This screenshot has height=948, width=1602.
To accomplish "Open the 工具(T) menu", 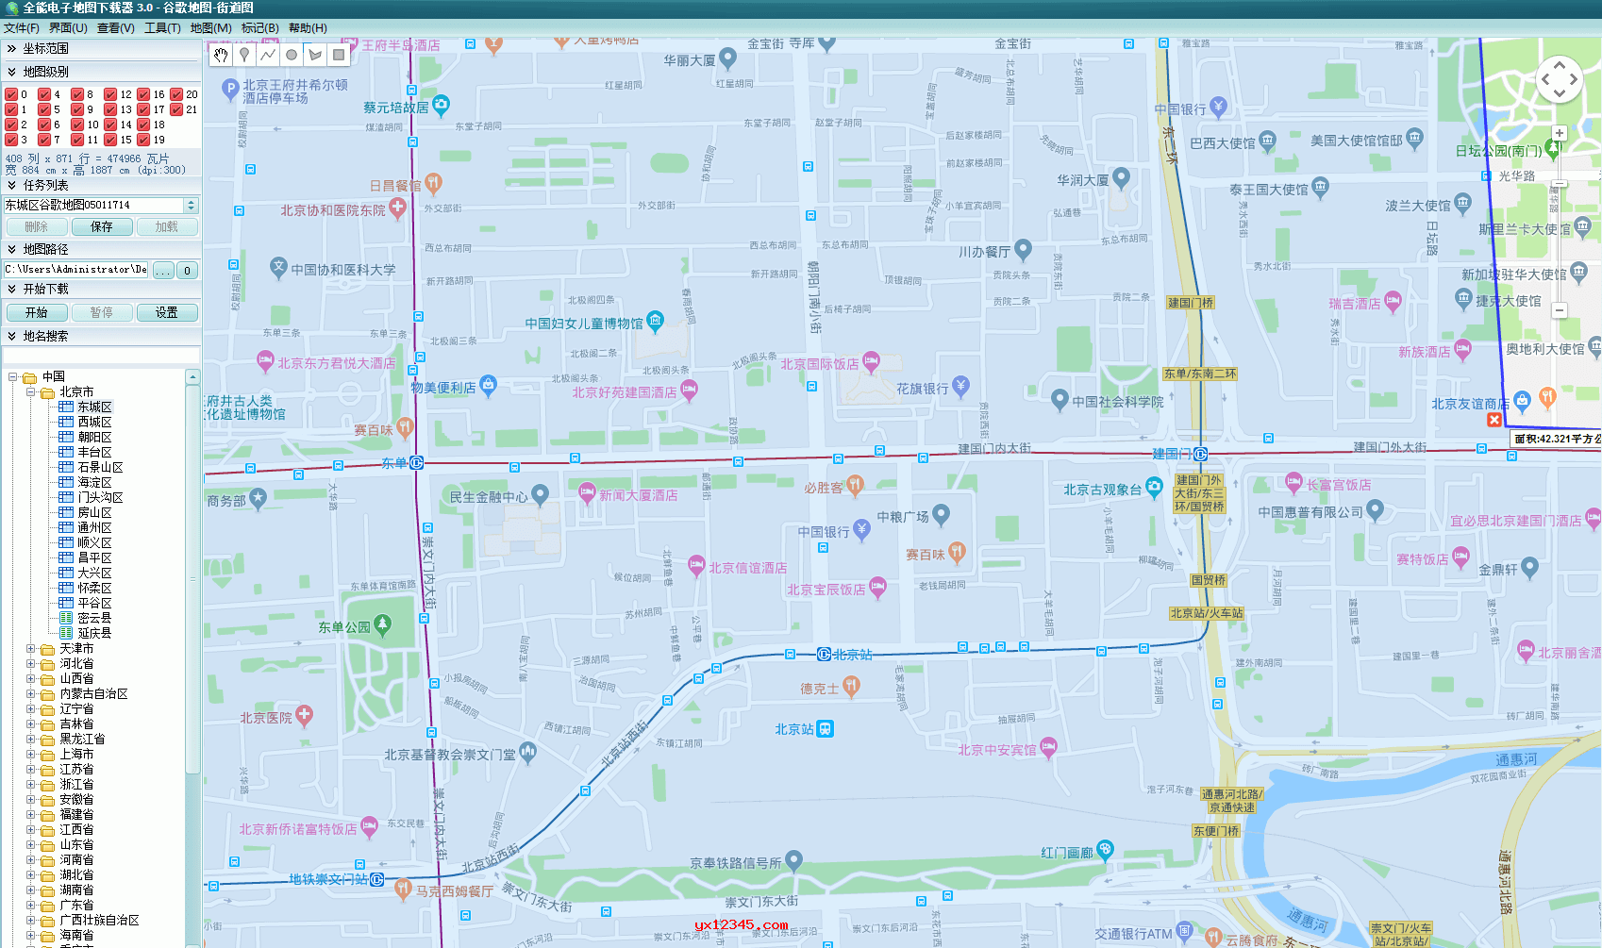I will pos(162,28).
